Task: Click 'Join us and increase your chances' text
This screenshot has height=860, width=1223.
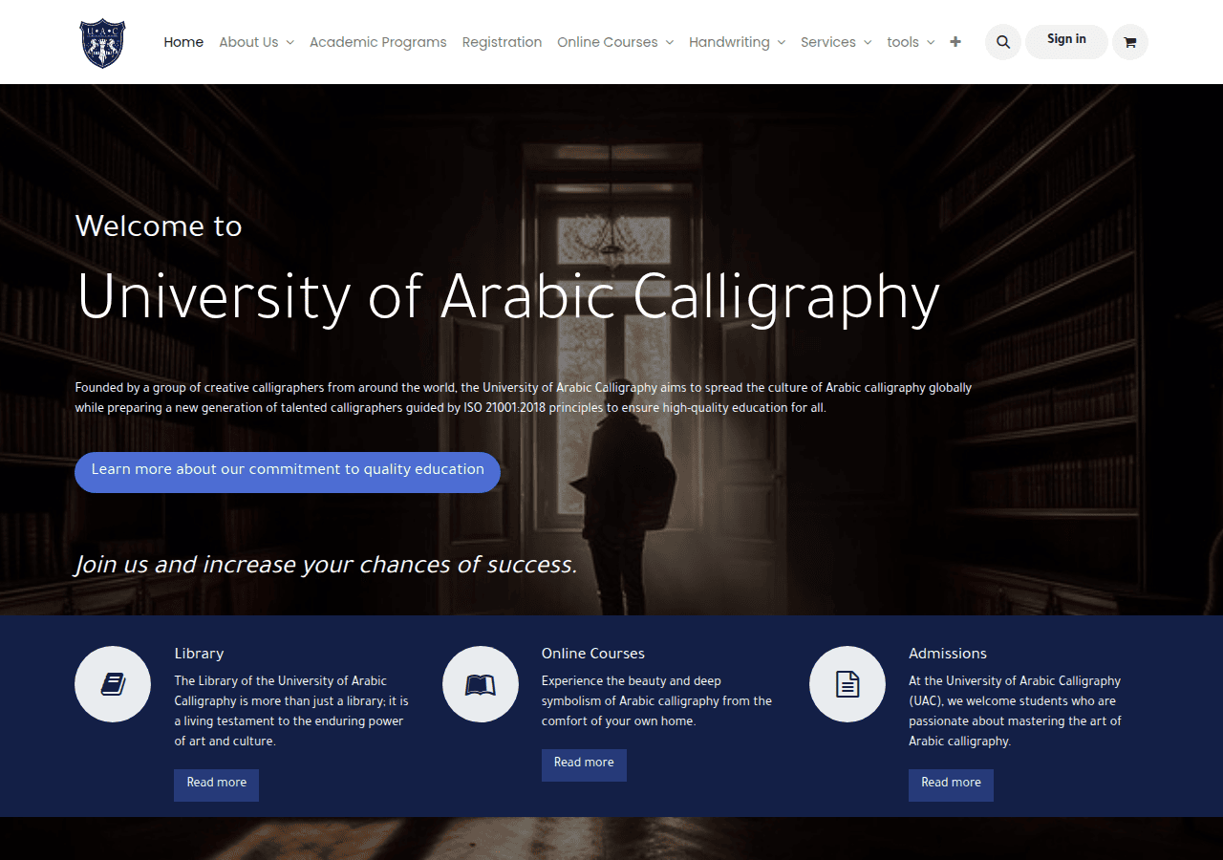Action: click(x=326, y=565)
